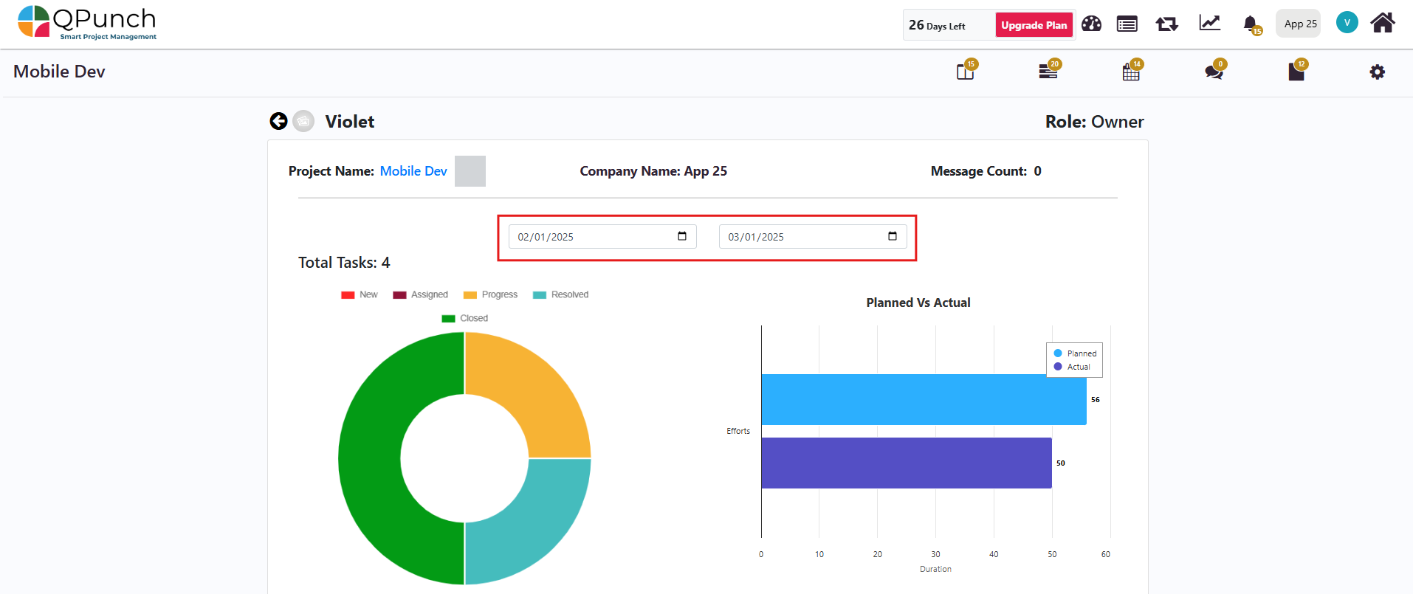The width and height of the screenshot is (1413, 594).
Task: Click the 'Duration' axis label
Action: coord(935,569)
